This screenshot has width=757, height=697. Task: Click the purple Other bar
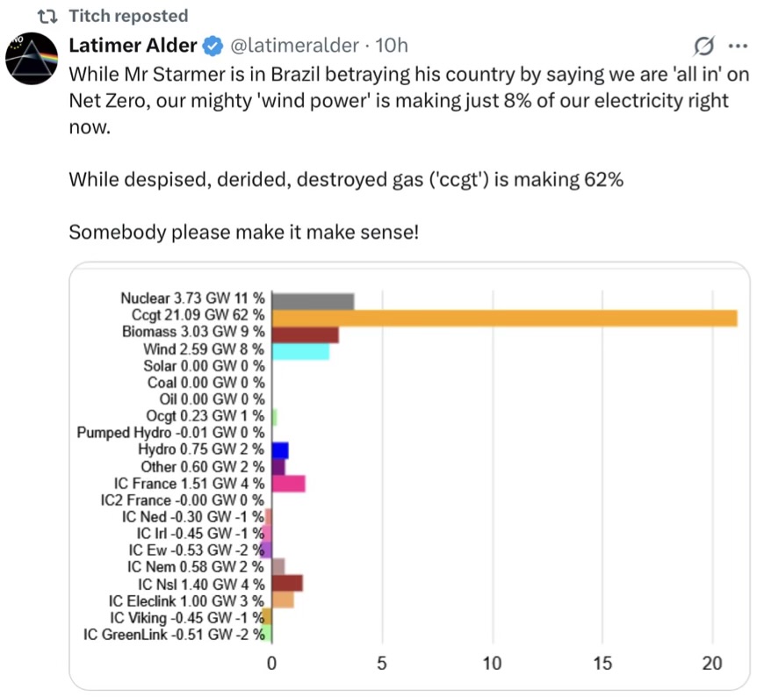click(278, 467)
